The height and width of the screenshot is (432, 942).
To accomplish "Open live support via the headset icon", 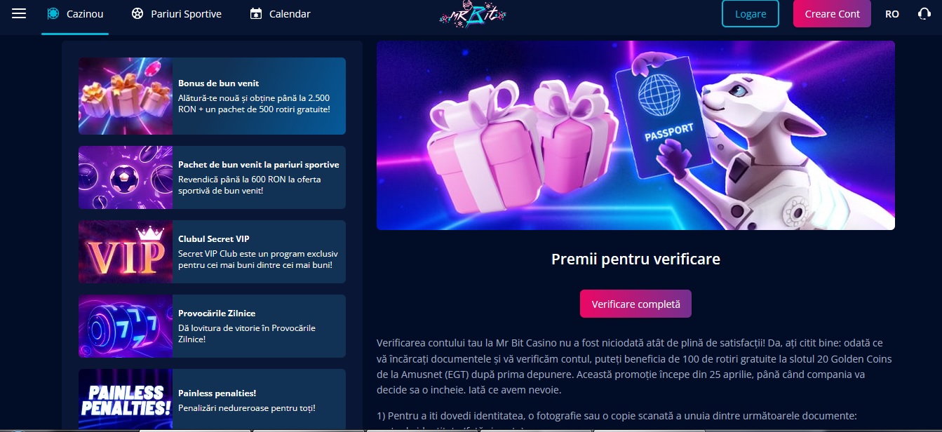I will (924, 13).
